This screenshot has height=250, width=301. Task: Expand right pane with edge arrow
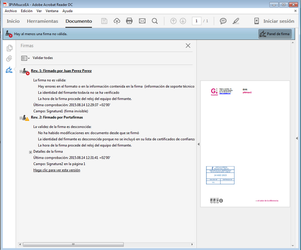(297, 138)
